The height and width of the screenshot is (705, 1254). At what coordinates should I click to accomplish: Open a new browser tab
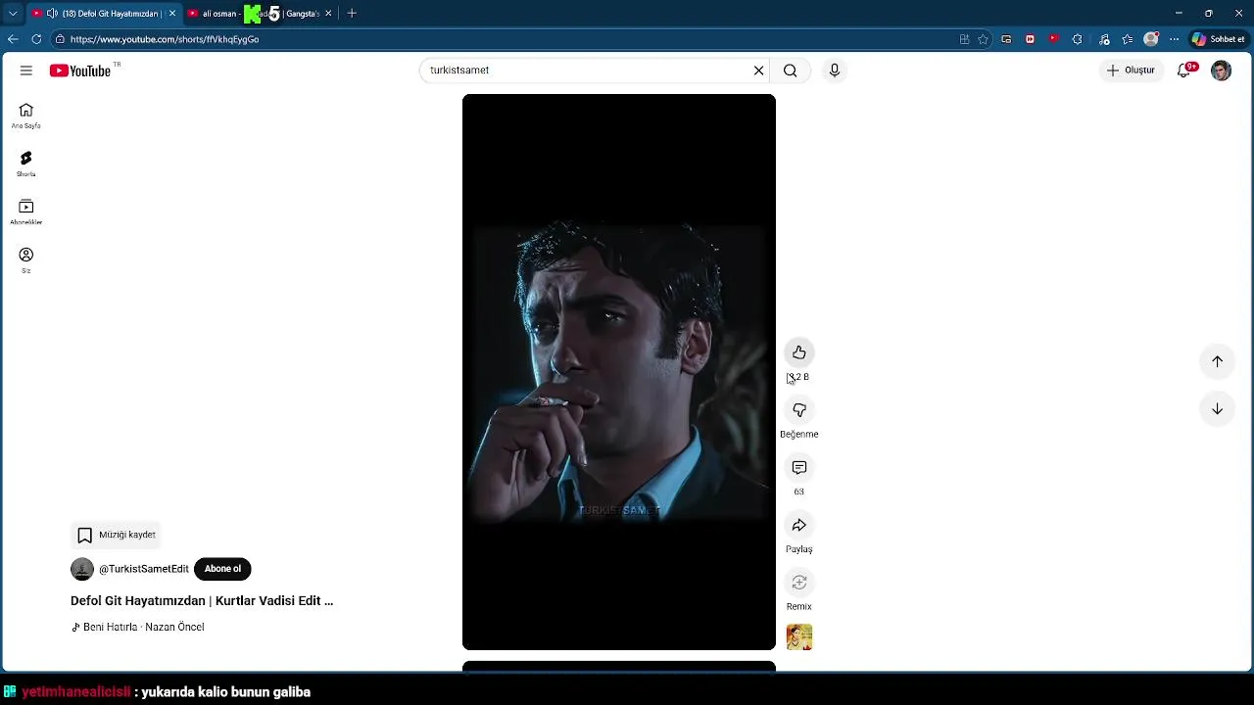click(352, 14)
